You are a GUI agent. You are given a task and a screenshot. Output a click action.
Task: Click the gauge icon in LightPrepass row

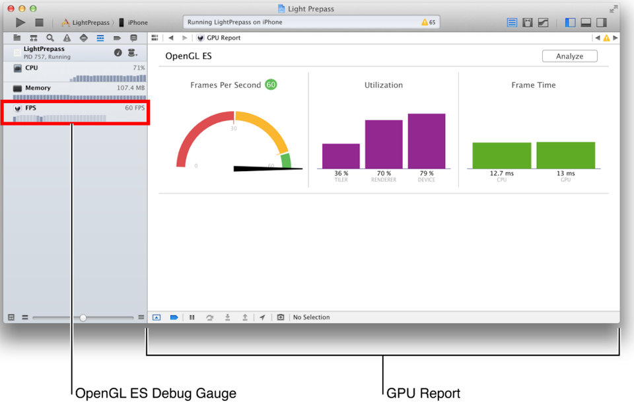[118, 53]
